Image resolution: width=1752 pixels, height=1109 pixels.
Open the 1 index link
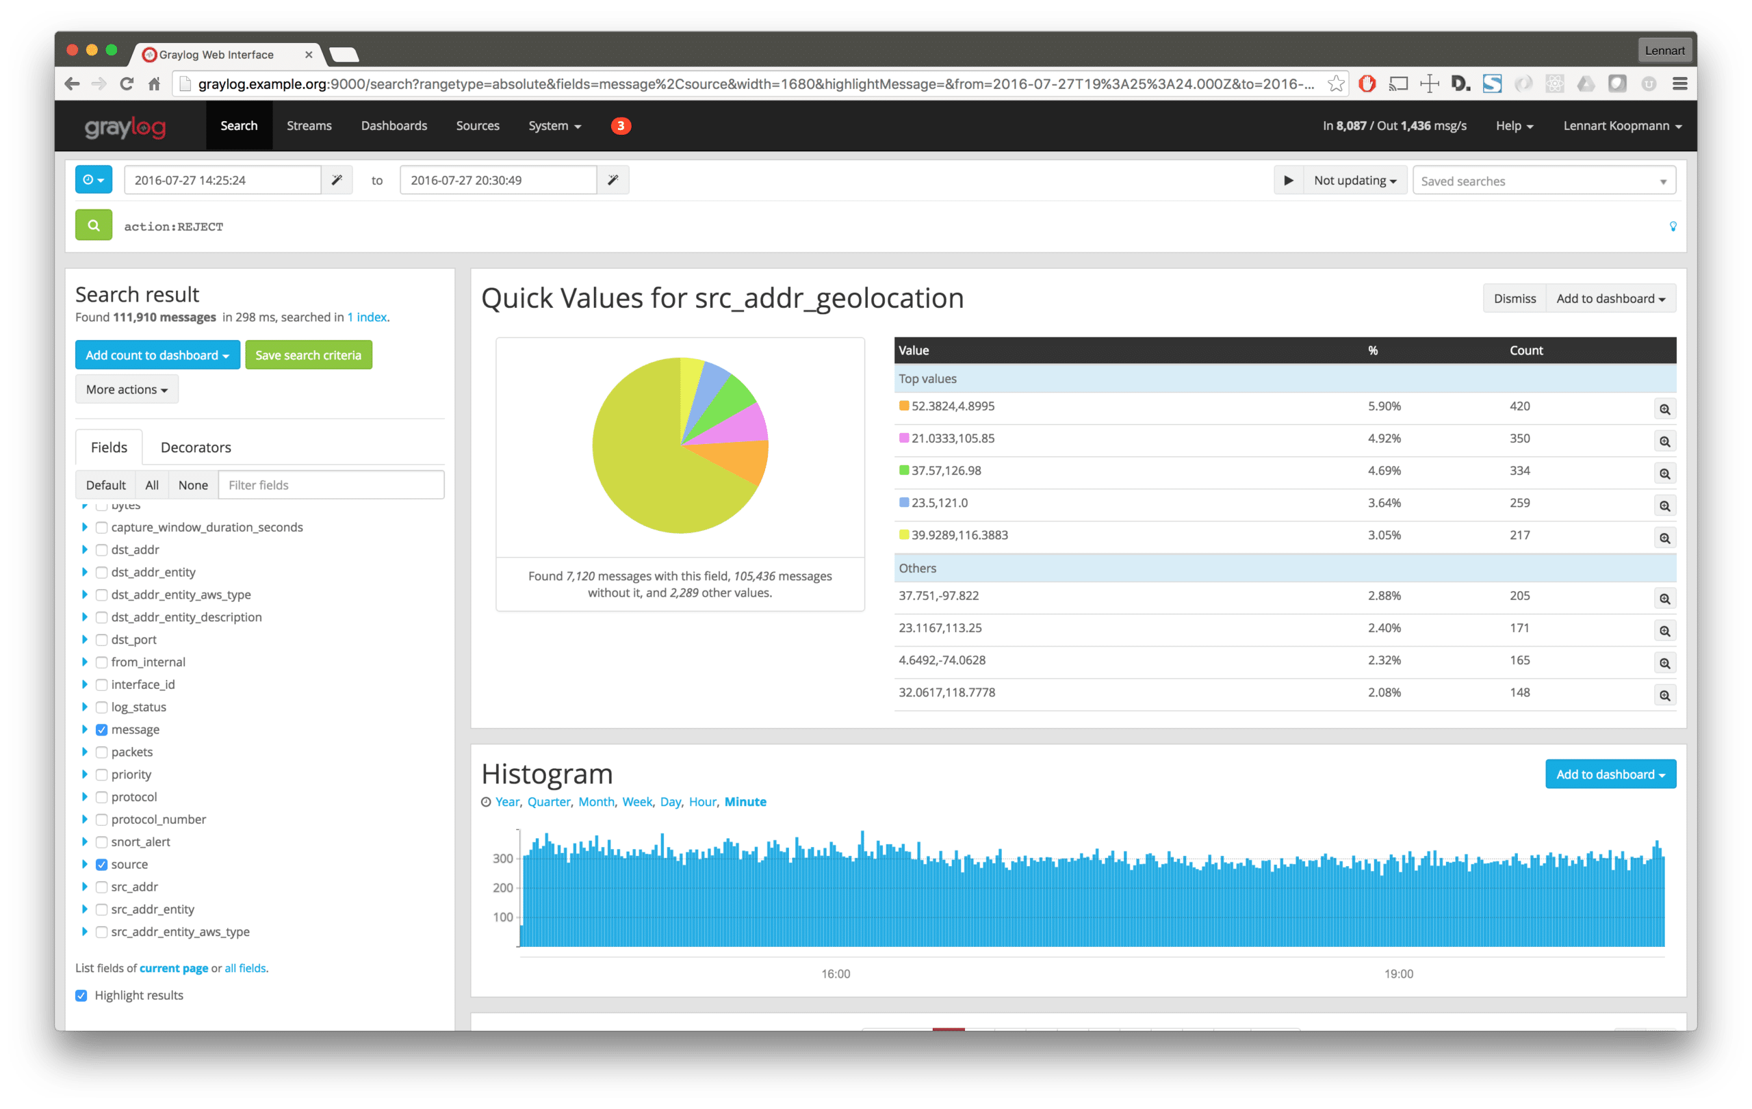(367, 317)
